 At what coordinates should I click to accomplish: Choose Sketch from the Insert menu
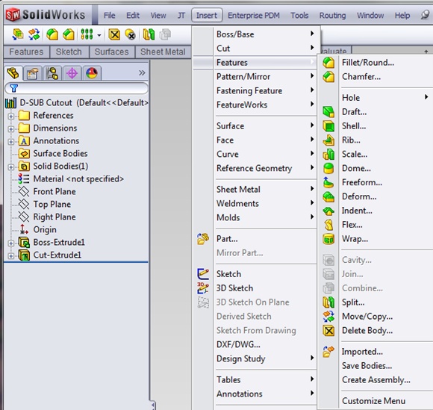pyautogui.click(x=228, y=274)
